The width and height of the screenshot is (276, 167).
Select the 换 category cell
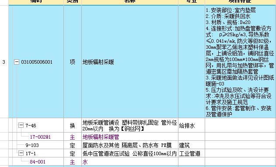point(73,126)
